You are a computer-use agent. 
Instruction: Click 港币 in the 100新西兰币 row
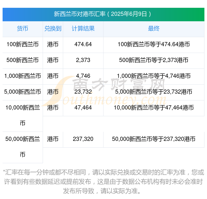click(53, 44)
